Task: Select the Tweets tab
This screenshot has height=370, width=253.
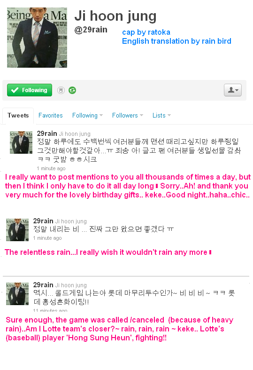Action: coord(18,115)
